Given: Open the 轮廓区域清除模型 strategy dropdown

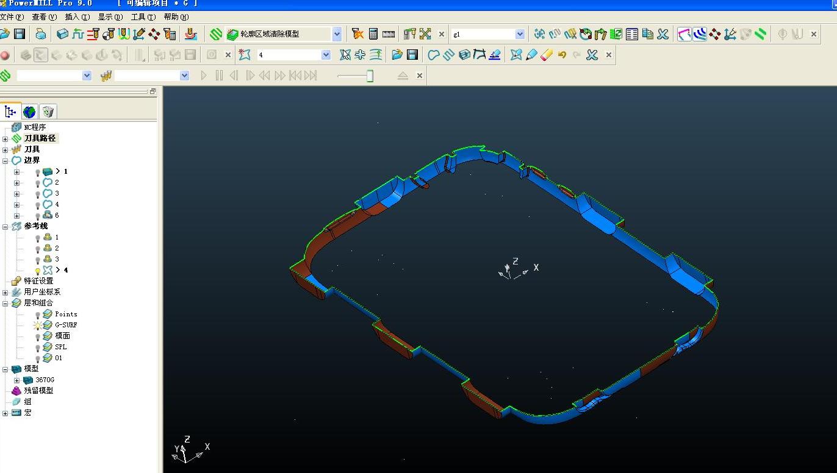Looking at the screenshot, I should click(337, 34).
